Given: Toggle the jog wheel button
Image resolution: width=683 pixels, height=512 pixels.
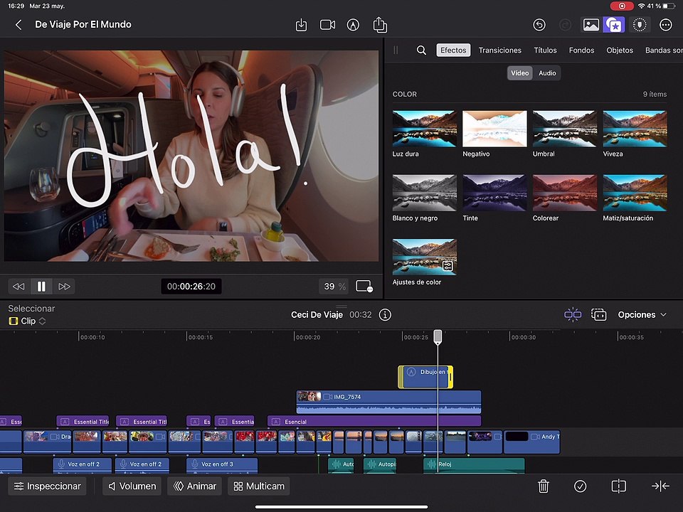Looking at the screenshot, I should coord(640,25).
